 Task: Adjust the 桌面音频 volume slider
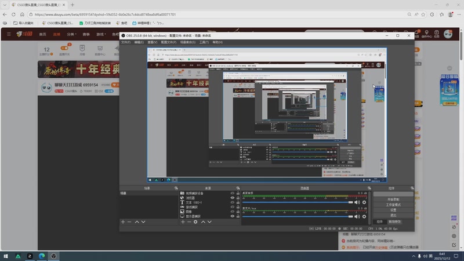[x=298, y=202]
